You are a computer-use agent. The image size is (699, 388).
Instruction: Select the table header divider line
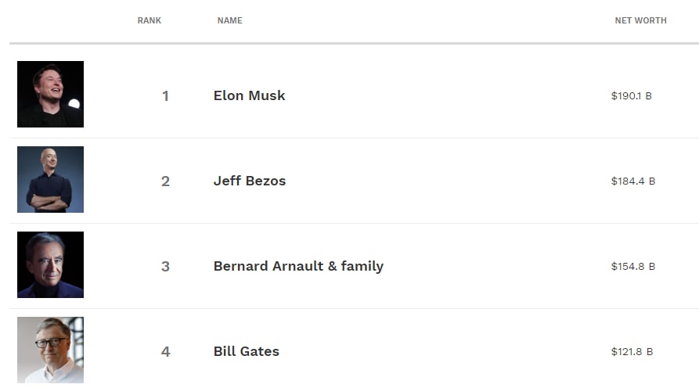(354, 43)
